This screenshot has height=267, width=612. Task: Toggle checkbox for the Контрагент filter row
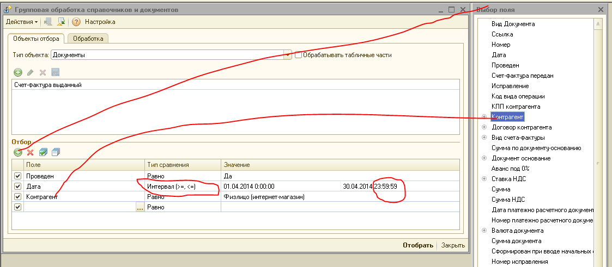(17, 197)
